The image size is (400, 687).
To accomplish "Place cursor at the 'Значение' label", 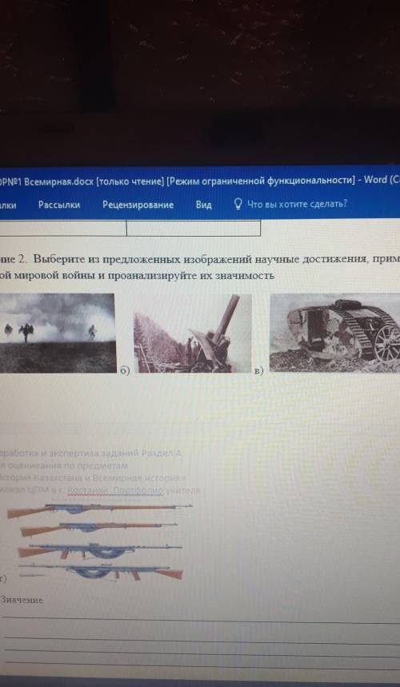I will [22, 600].
